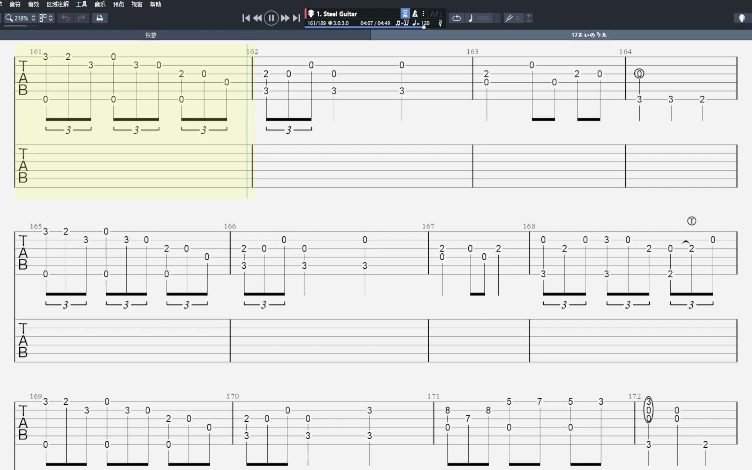Click the transposition tonality indicator
Screen dimensions: 752x470
coord(436,14)
